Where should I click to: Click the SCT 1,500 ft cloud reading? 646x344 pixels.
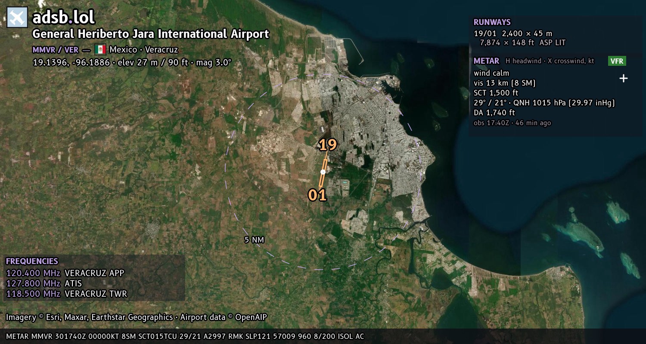(x=496, y=93)
